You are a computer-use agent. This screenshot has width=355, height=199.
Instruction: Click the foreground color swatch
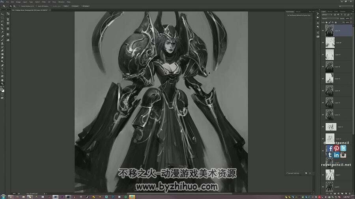click(x=2, y=90)
